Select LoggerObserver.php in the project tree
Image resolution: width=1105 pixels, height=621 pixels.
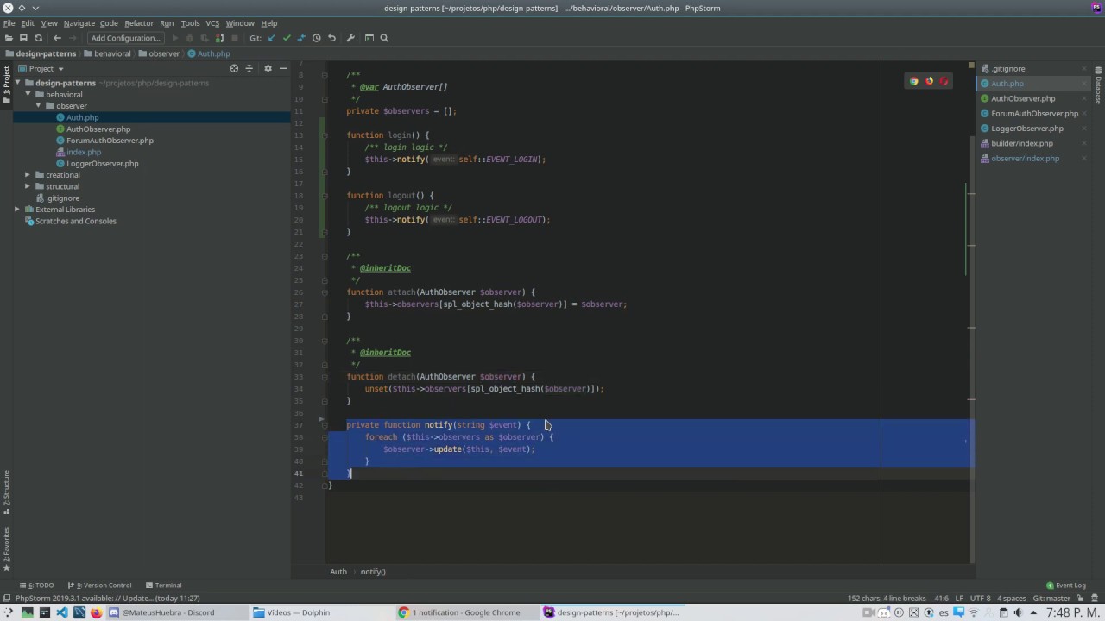coord(102,164)
